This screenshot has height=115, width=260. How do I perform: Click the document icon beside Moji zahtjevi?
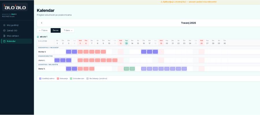[4, 36]
